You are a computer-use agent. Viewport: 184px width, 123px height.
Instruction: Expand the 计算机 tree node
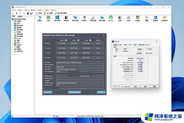[x=13, y=21]
